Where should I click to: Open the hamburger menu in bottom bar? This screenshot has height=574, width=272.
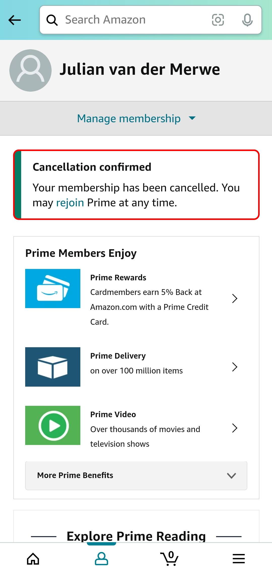238,559
